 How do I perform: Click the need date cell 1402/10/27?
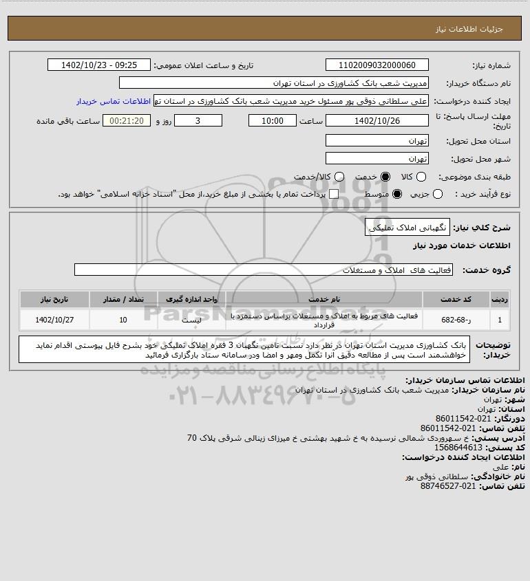[54, 320]
